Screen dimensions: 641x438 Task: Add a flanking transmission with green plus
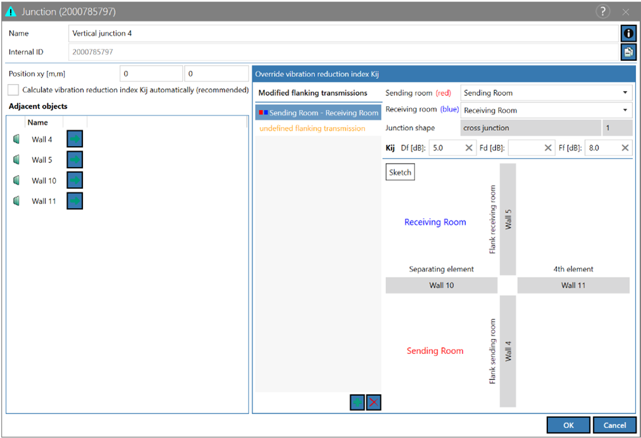click(x=358, y=403)
